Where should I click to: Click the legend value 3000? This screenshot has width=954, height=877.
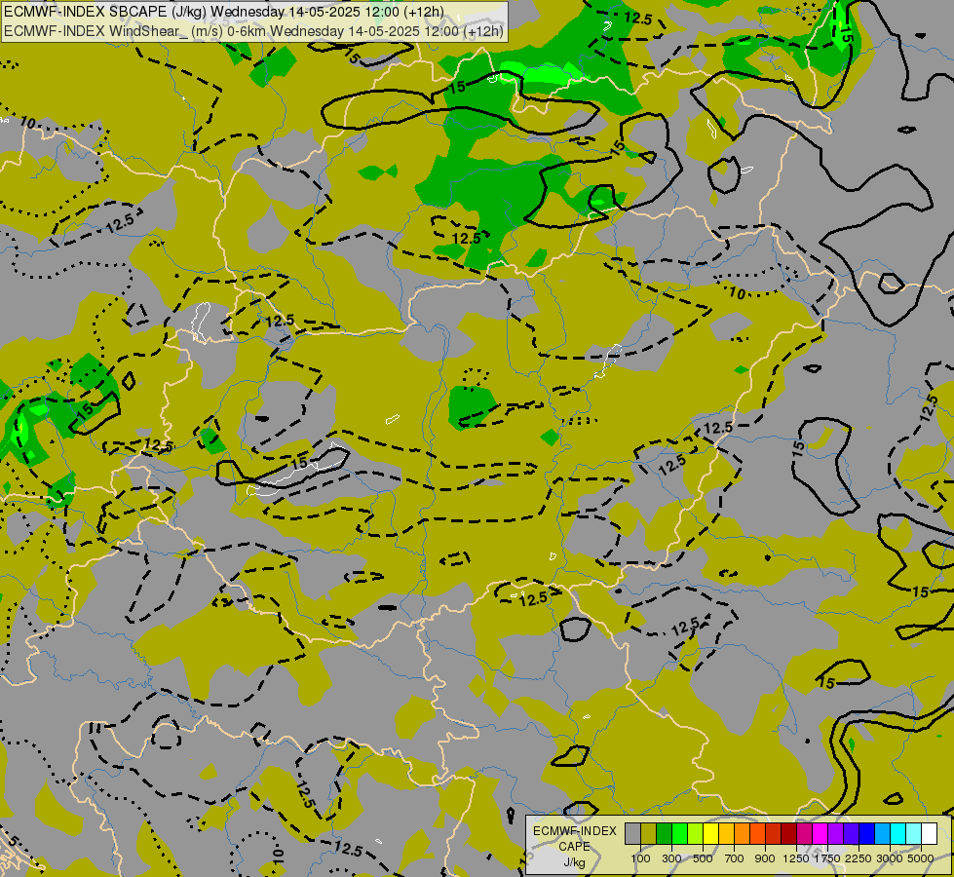click(890, 858)
